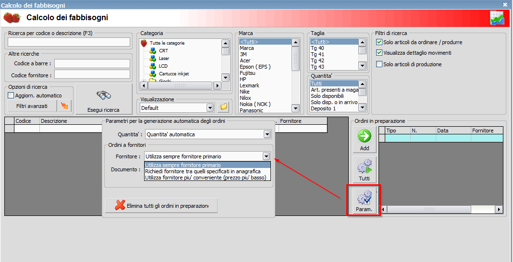The width and height of the screenshot is (513, 262).
Task: Click Codice a barre input field
Action: (x=92, y=63)
